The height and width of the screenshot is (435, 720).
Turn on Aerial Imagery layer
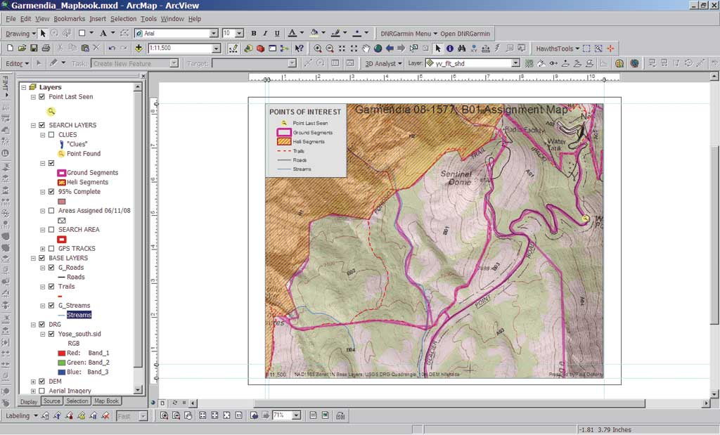coord(42,391)
